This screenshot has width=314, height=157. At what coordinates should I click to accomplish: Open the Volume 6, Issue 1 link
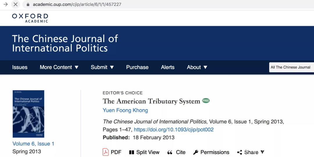pos(33,144)
